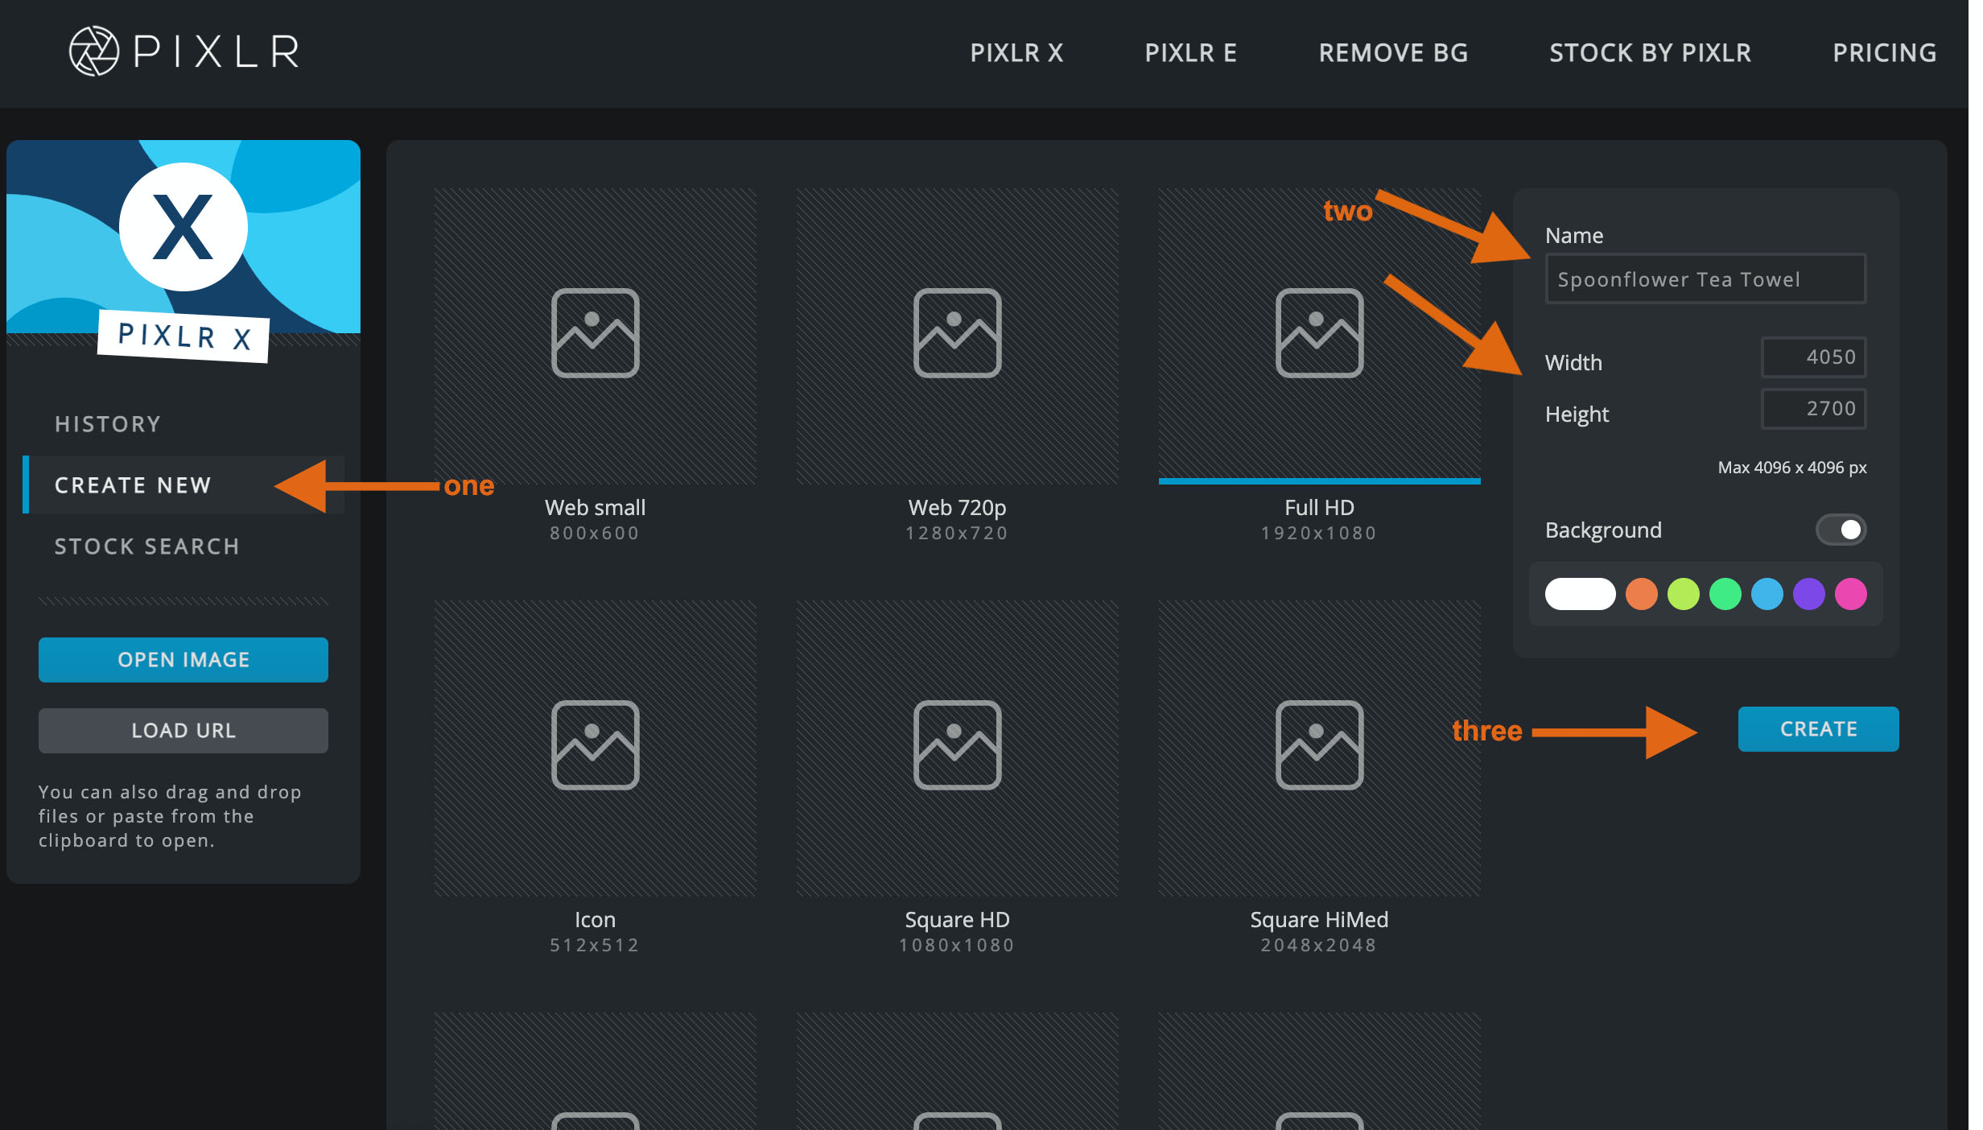Select the Full HD image placeholder icon
The width and height of the screenshot is (1983, 1130).
[1319, 333]
